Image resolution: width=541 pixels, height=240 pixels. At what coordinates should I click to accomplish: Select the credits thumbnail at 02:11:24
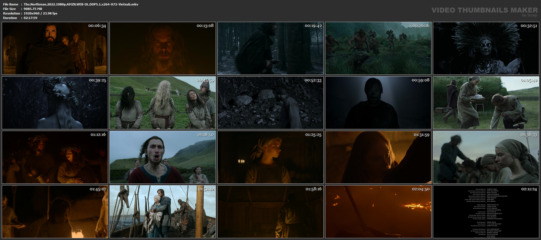click(x=486, y=211)
